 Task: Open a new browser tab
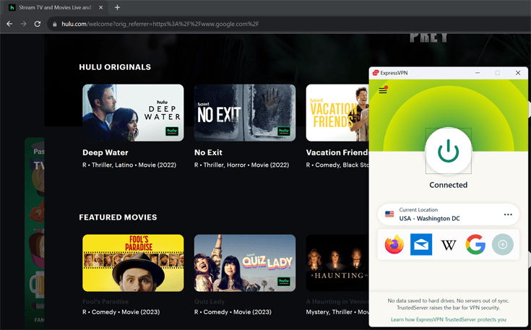pos(117,7)
